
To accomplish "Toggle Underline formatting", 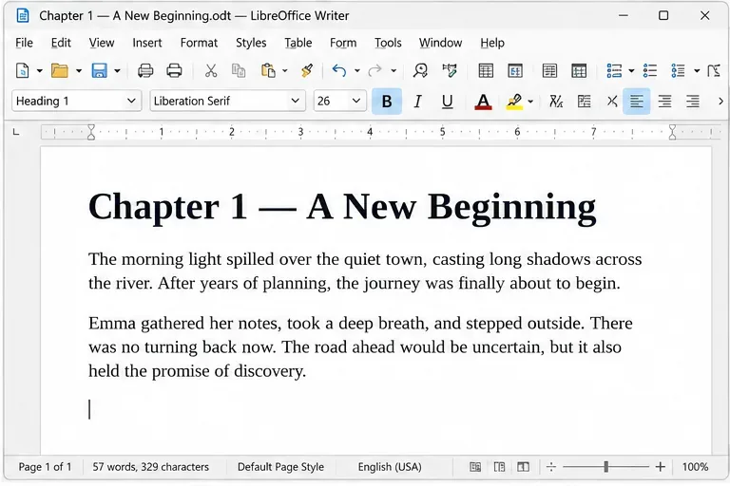I will coord(447,101).
